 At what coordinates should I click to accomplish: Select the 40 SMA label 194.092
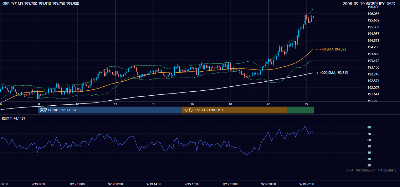331,49
